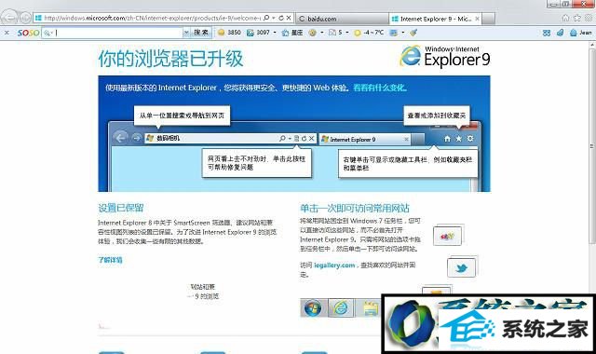Click the round gold toolbar icon
The width and height of the screenshot is (596, 354).
tap(313, 33)
